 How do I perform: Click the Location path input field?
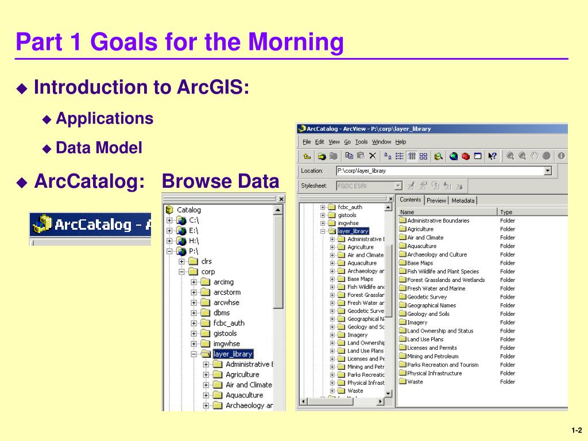coord(440,171)
